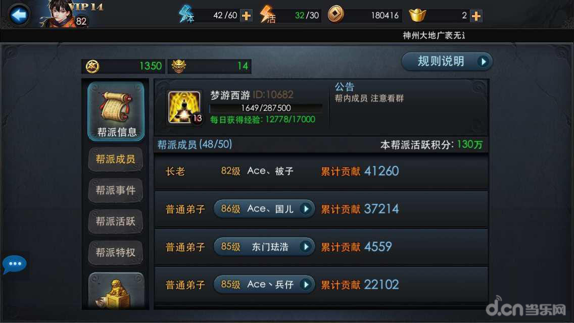Tap the golden lion seal icon
Viewport: 574px width, 323px height.
tap(116, 292)
